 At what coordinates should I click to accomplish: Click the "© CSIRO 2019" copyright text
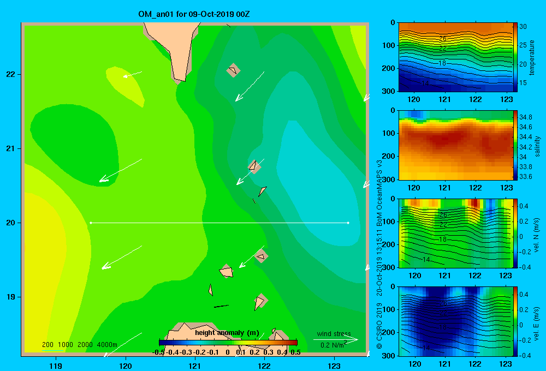[x=379, y=325]
